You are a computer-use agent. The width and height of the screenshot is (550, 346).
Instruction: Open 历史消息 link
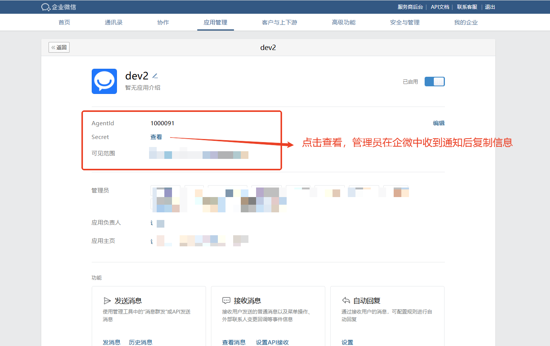point(141,342)
